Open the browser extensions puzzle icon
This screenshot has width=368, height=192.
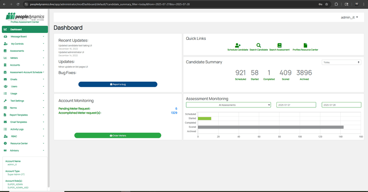pyautogui.click(x=336, y=4)
